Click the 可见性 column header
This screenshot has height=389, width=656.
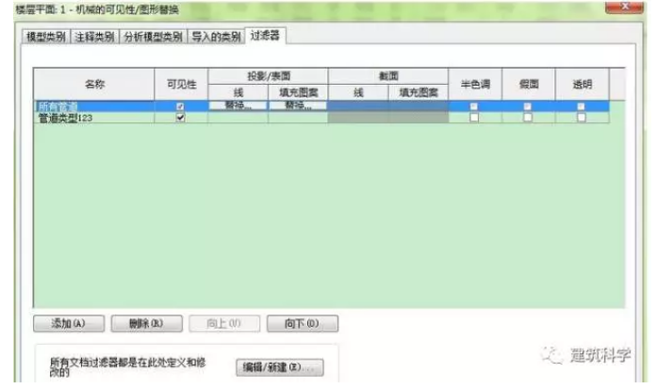179,83
